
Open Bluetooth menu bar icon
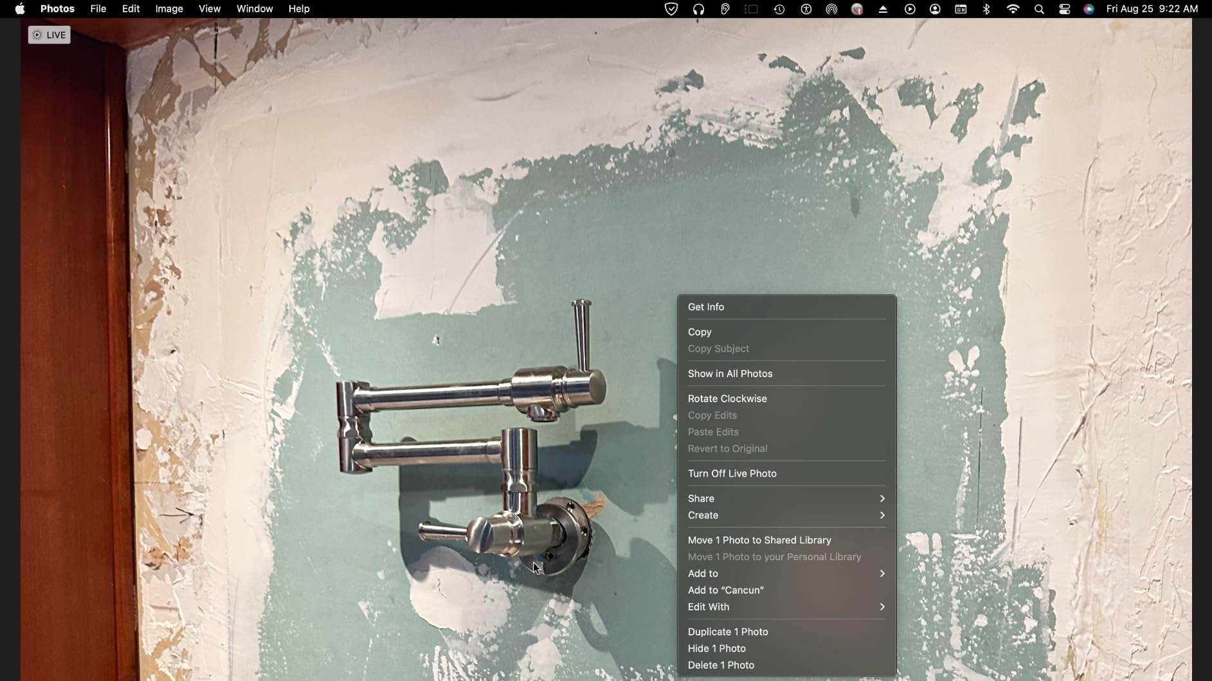point(986,9)
